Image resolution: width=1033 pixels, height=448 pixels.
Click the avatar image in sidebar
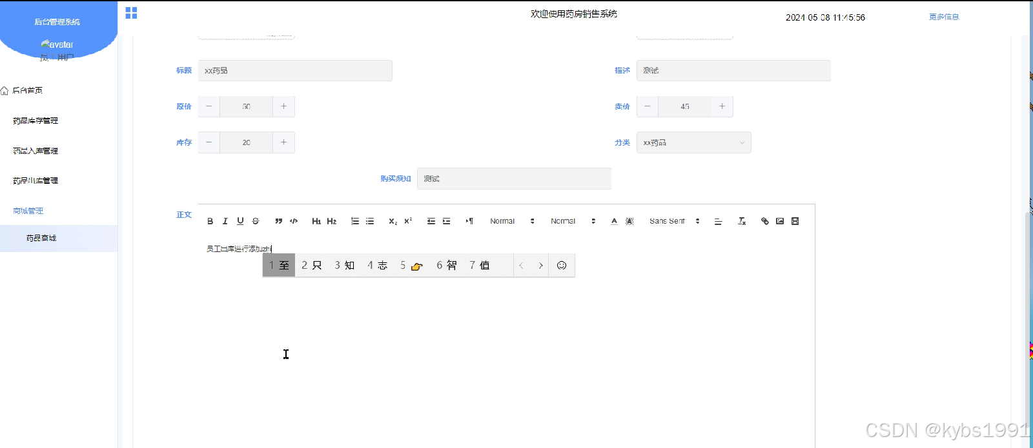click(57, 44)
